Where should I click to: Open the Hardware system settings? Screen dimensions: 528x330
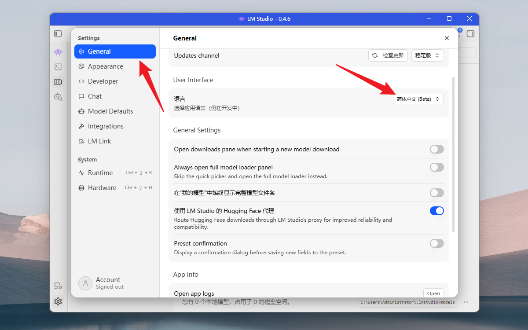coord(102,188)
